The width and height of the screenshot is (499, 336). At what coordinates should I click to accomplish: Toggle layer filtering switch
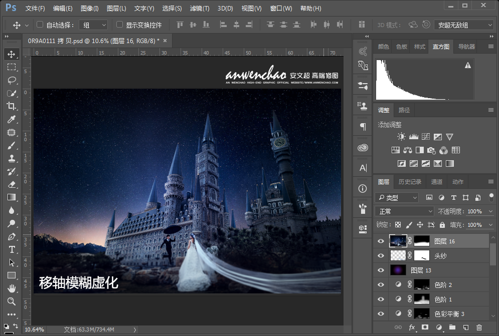coord(491,197)
